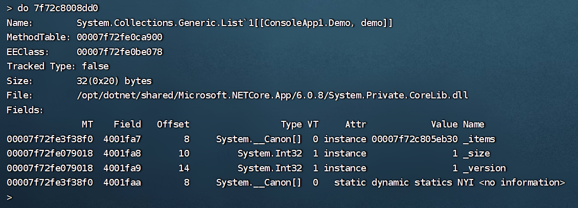Click the 32(0x20) bytes size value

(x=114, y=81)
